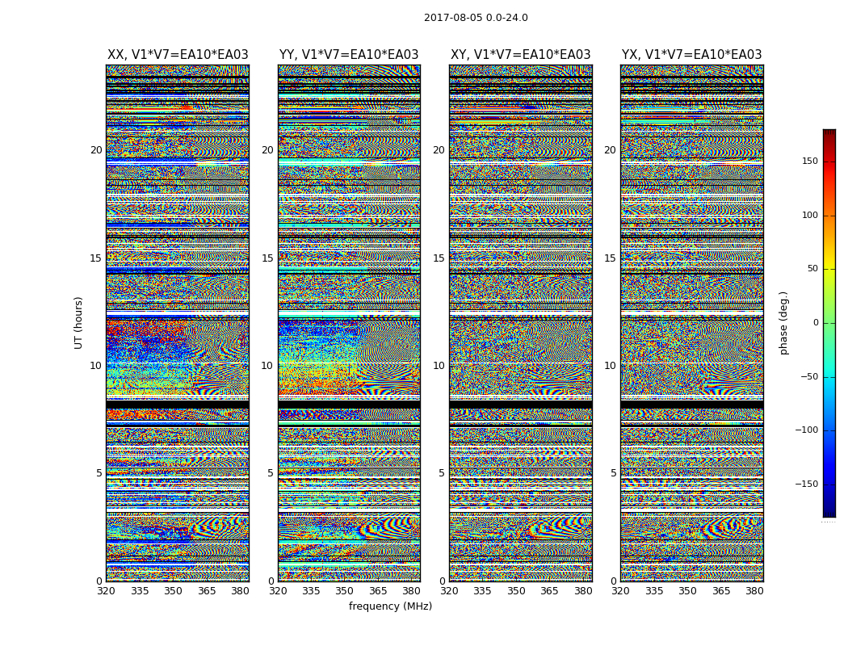Screen dimensions: 848x646
Task: Click the '10' y-tick of the XX panel
Action: click(96, 366)
